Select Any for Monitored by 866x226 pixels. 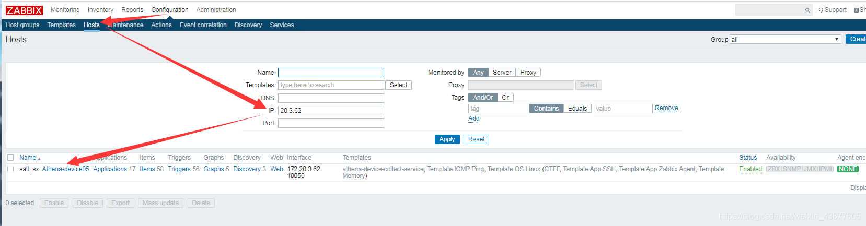click(478, 73)
